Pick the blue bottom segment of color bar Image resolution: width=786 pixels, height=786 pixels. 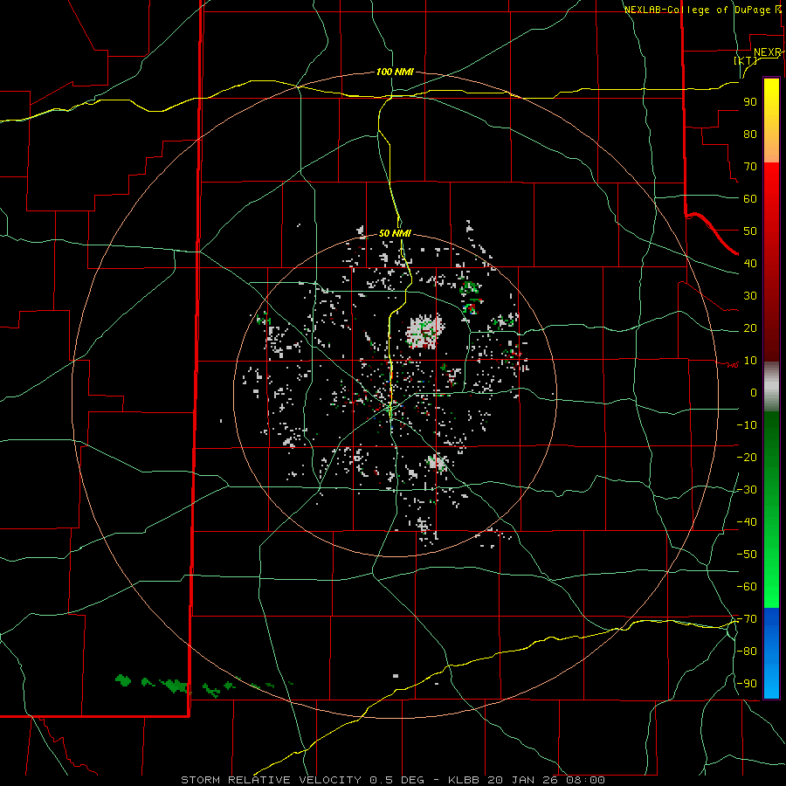[771, 653]
